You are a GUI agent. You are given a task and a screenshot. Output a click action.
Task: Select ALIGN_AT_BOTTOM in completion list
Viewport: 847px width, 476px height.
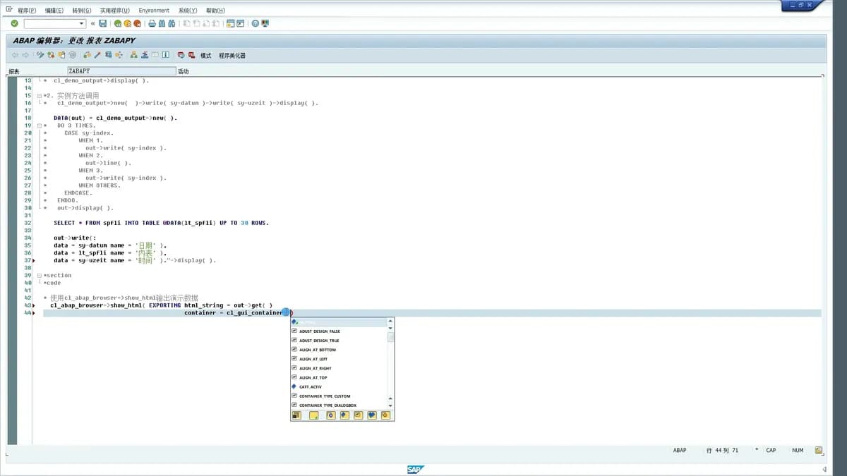tap(318, 350)
